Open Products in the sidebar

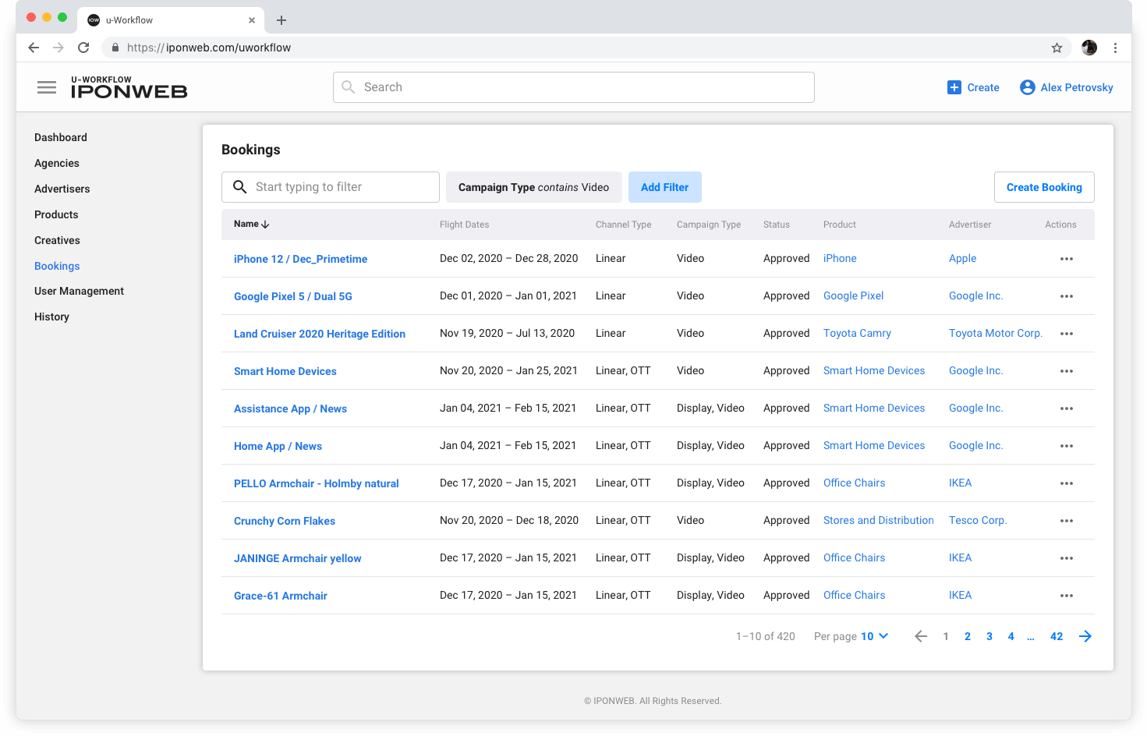[56, 214]
